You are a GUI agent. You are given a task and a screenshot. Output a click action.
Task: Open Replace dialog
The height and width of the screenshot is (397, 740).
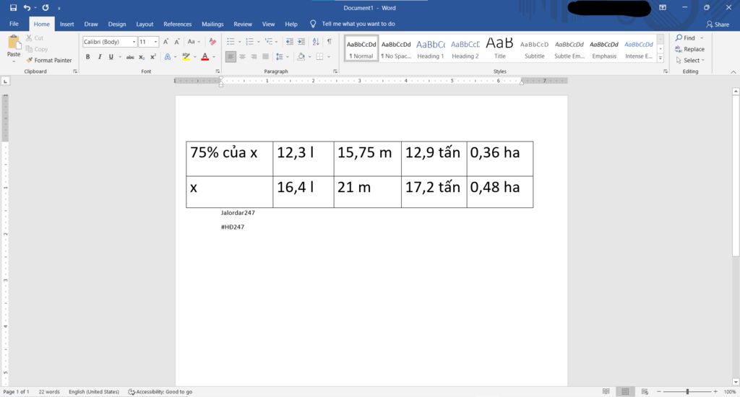tap(689, 49)
